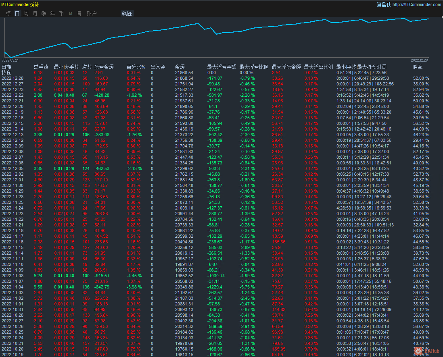443x357 pixels.
Task: Click the 盈亏金额 column header
Action: 104,67
